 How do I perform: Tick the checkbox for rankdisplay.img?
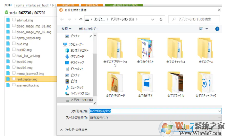14,79
